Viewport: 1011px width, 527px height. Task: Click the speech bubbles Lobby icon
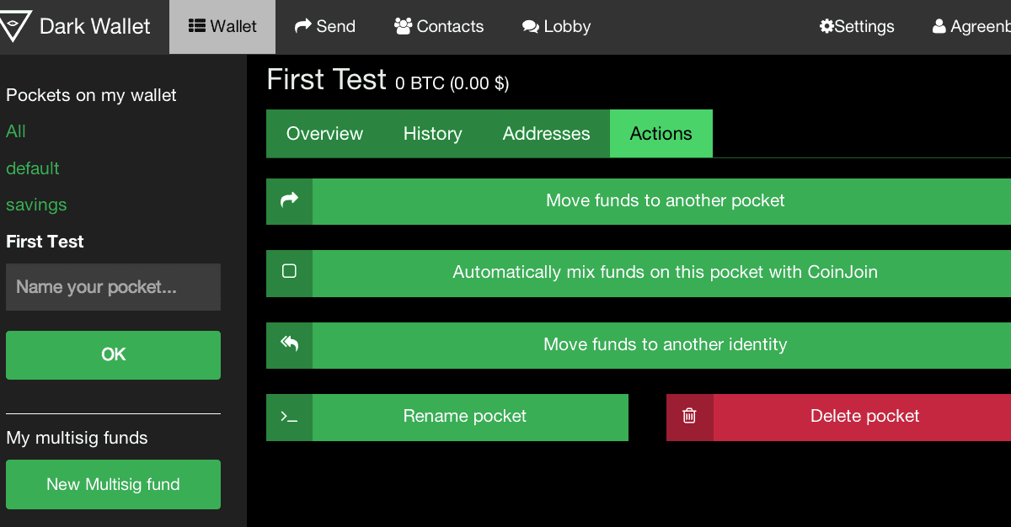click(530, 26)
